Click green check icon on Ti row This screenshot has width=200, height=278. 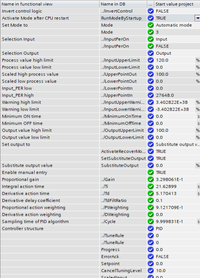click(150, 187)
